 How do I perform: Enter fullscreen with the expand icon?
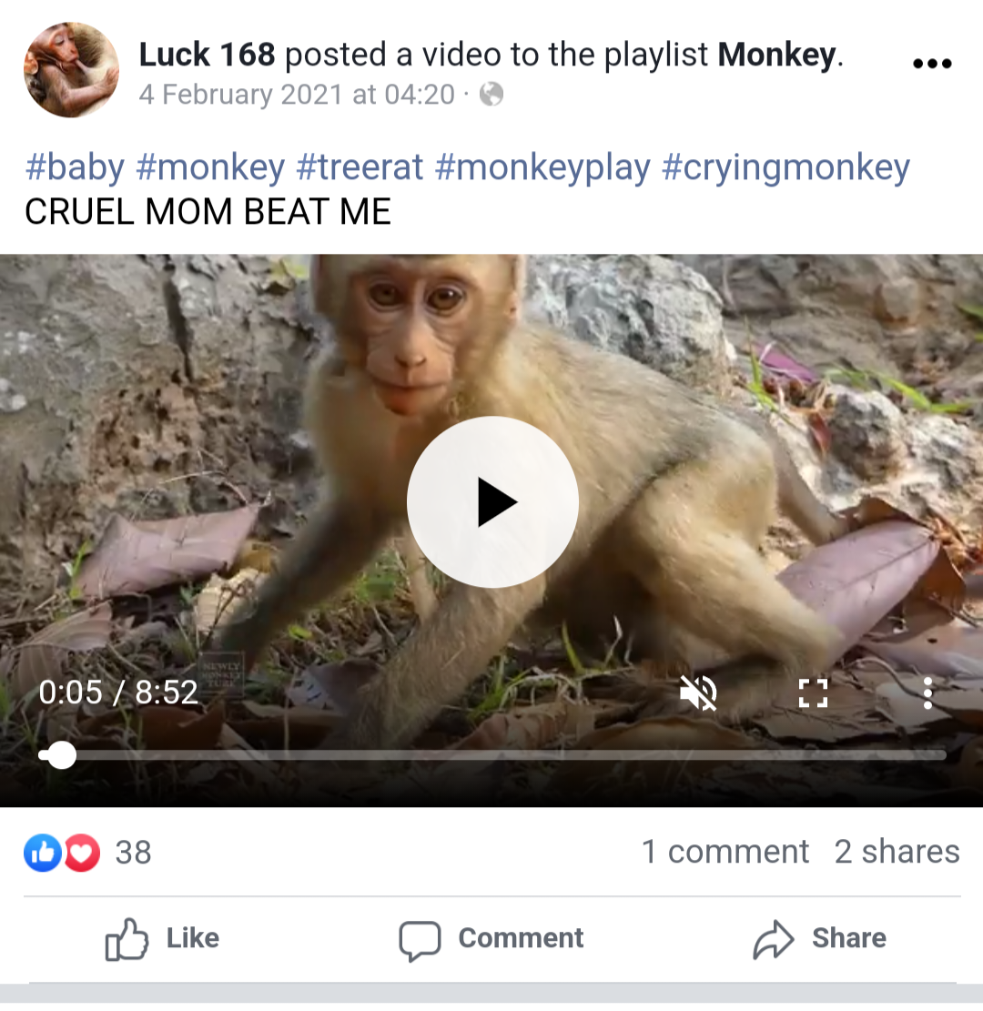[813, 693]
